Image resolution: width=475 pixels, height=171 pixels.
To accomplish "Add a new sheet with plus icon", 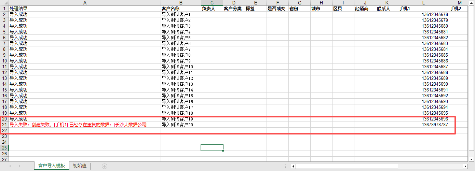I will 105,166.
